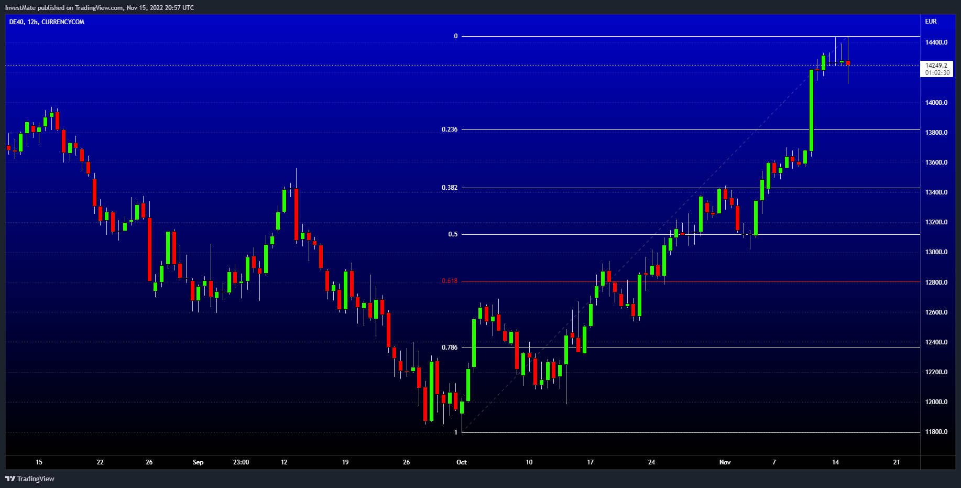The image size is (961, 488).
Task: Click the 12000.0 price axis label
Action: coord(936,402)
